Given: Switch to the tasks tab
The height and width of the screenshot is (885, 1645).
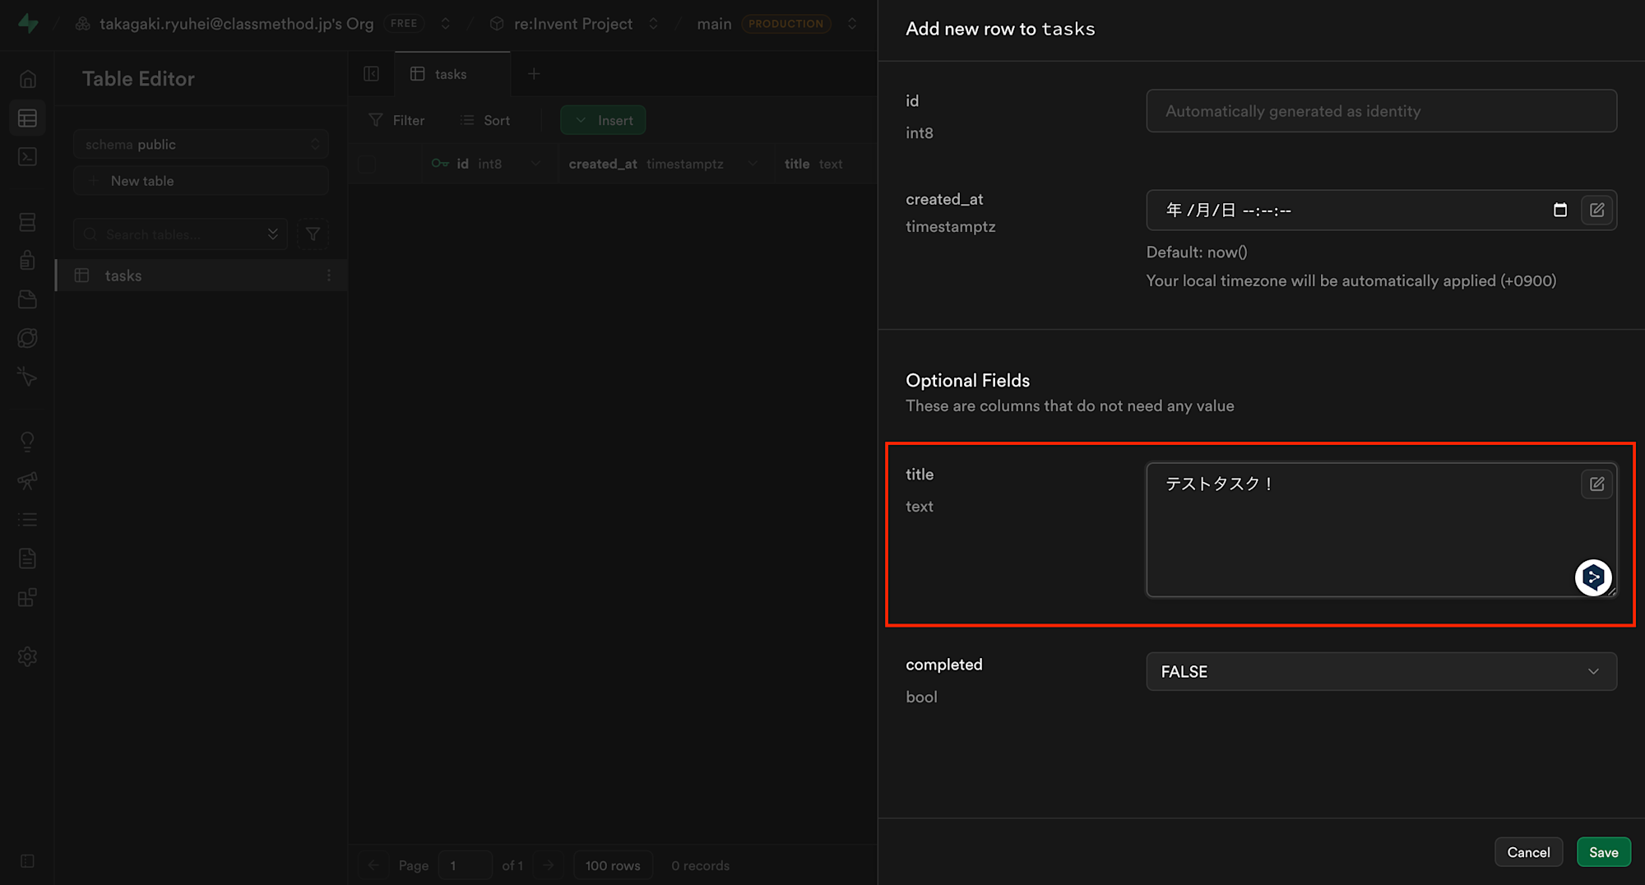Looking at the screenshot, I should pyautogui.click(x=451, y=74).
